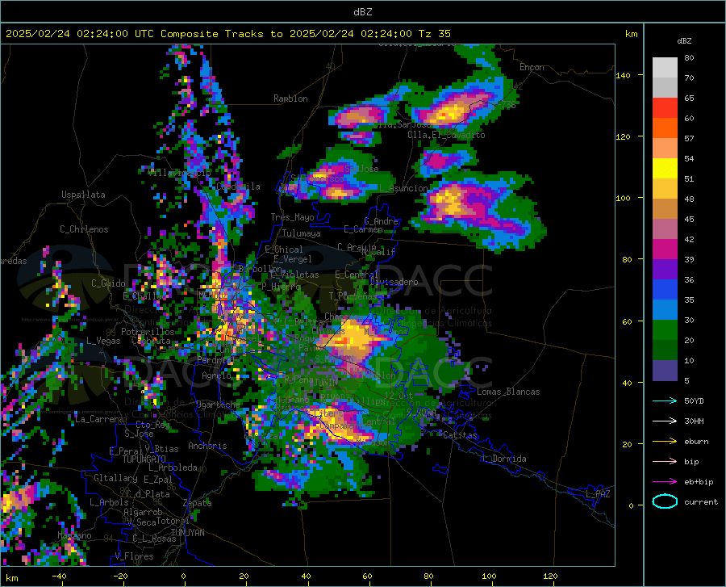
Task: Click the 65 dBZ red color swatch
Action: [x=665, y=108]
